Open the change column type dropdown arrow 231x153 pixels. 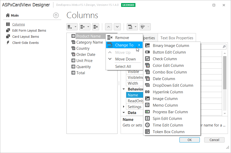[135, 27]
